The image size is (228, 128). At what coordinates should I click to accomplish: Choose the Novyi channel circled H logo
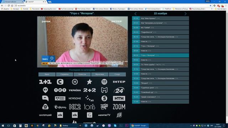[x=75, y=82]
